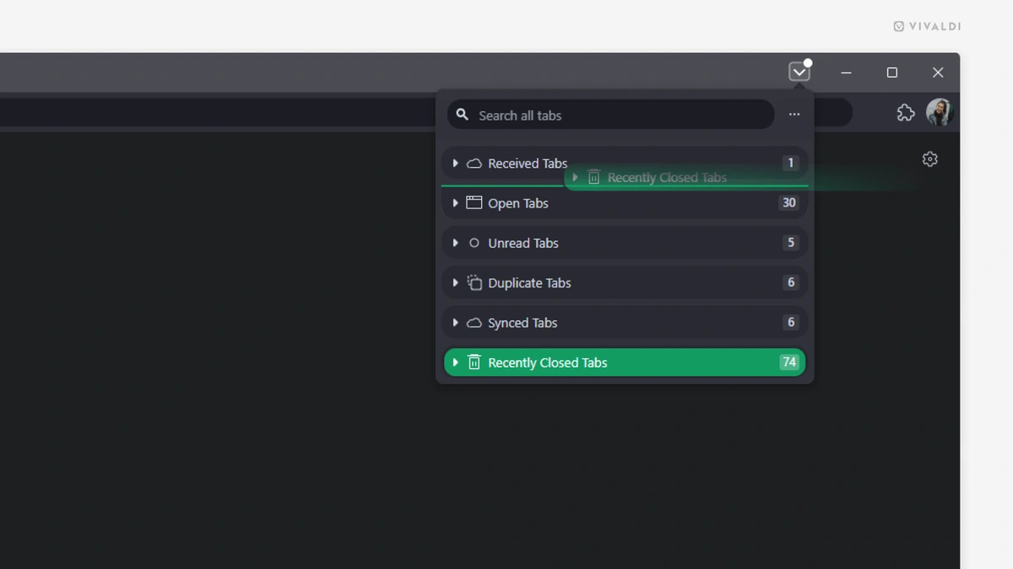Click the cloud icon next to Synced Tabs
This screenshot has width=1013, height=569.
(474, 322)
